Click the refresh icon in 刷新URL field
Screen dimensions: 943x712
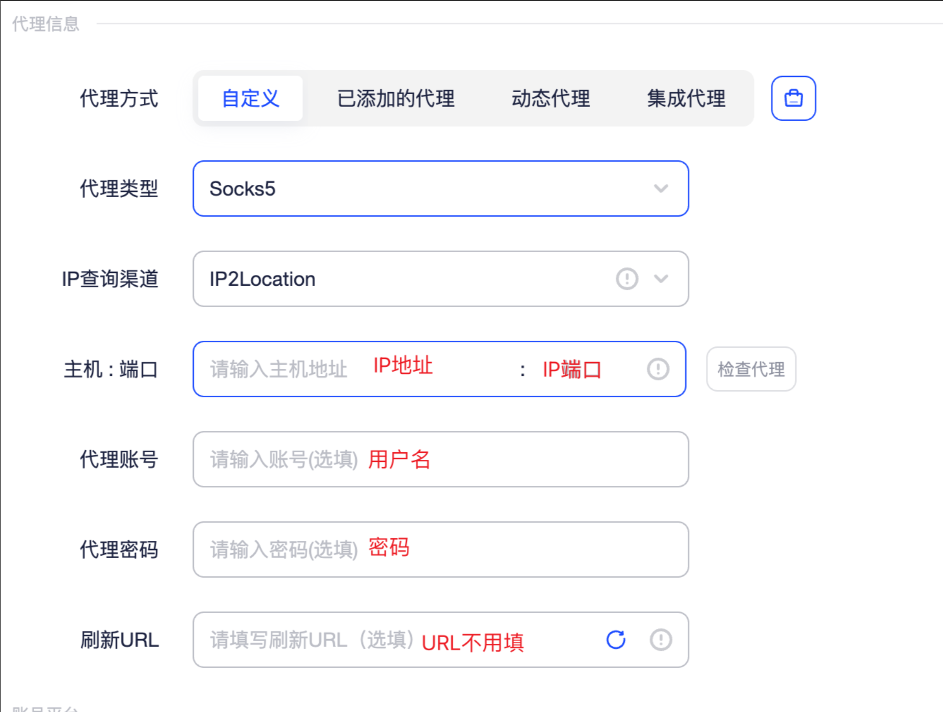tap(616, 640)
